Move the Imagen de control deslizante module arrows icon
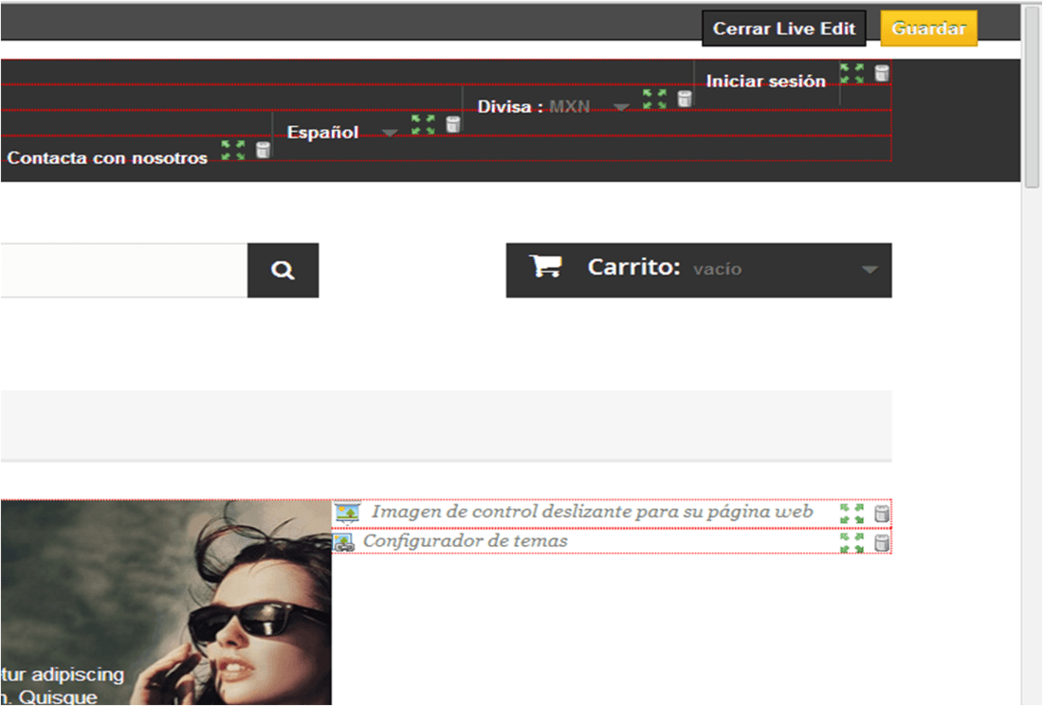The height and width of the screenshot is (706, 1043). tap(851, 514)
